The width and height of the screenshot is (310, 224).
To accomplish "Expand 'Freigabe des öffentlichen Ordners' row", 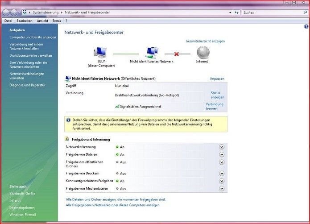I will pyautogui.click(x=222, y=162).
